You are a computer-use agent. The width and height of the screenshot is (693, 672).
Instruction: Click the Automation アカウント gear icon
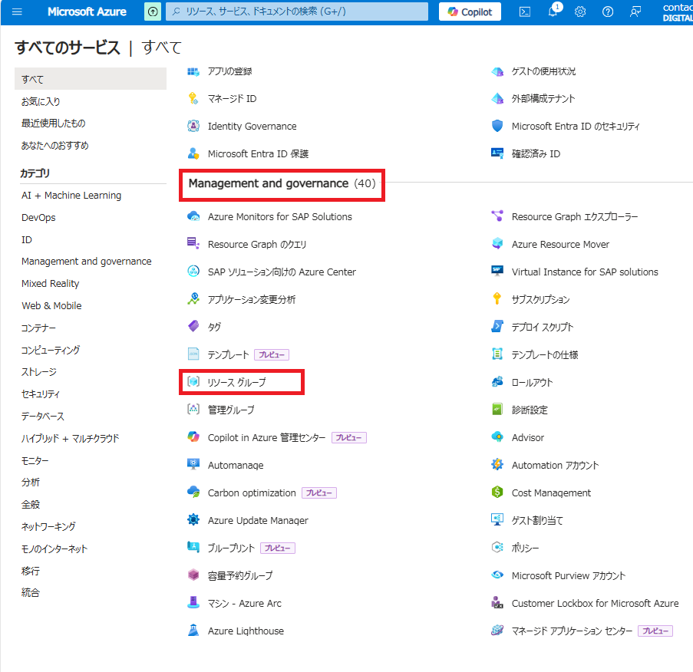pos(497,465)
